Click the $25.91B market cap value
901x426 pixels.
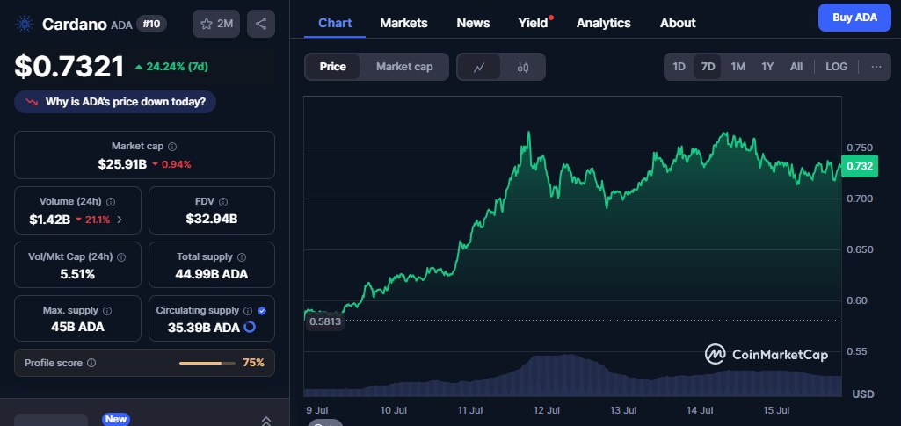122,164
